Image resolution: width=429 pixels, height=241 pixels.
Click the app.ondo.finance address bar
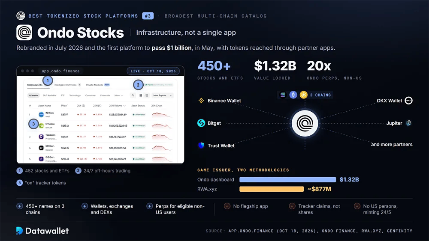click(x=61, y=71)
